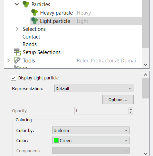Click the Particles group icon

(26, 4)
